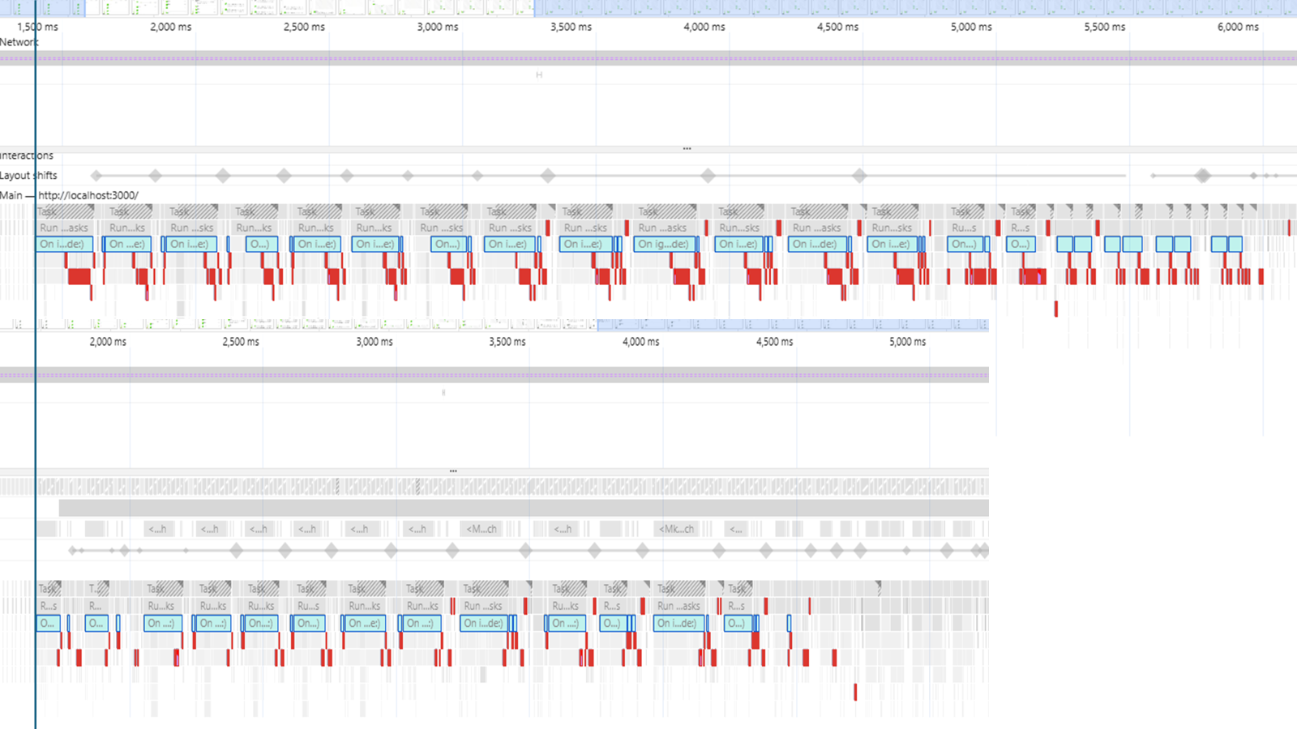Select the 'On ig...de:)' event in upper flame chart
This screenshot has height=729, width=1297.
(x=664, y=244)
